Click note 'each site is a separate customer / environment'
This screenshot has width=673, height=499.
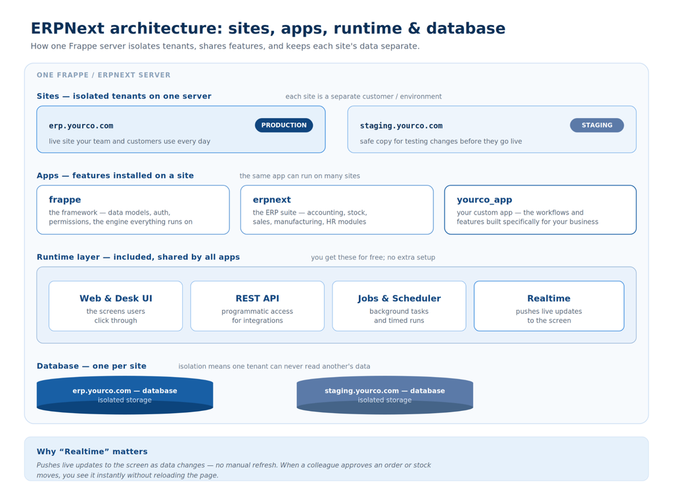click(363, 97)
